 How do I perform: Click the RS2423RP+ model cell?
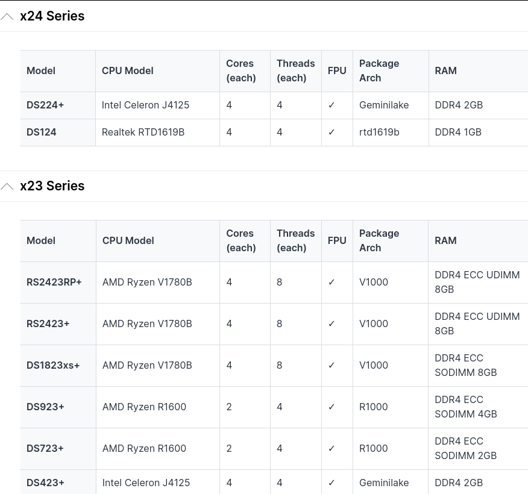click(x=54, y=283)
